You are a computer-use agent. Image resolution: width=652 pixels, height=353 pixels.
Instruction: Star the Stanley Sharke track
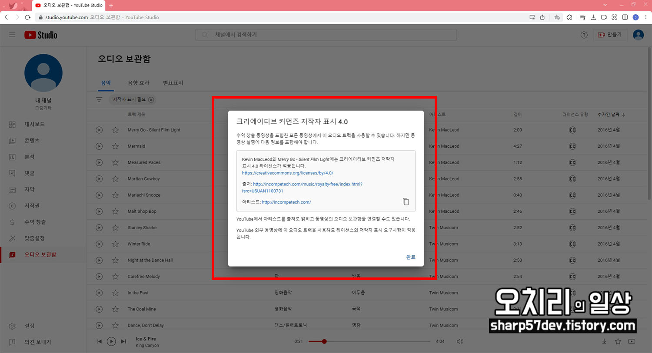pos(115,228)
